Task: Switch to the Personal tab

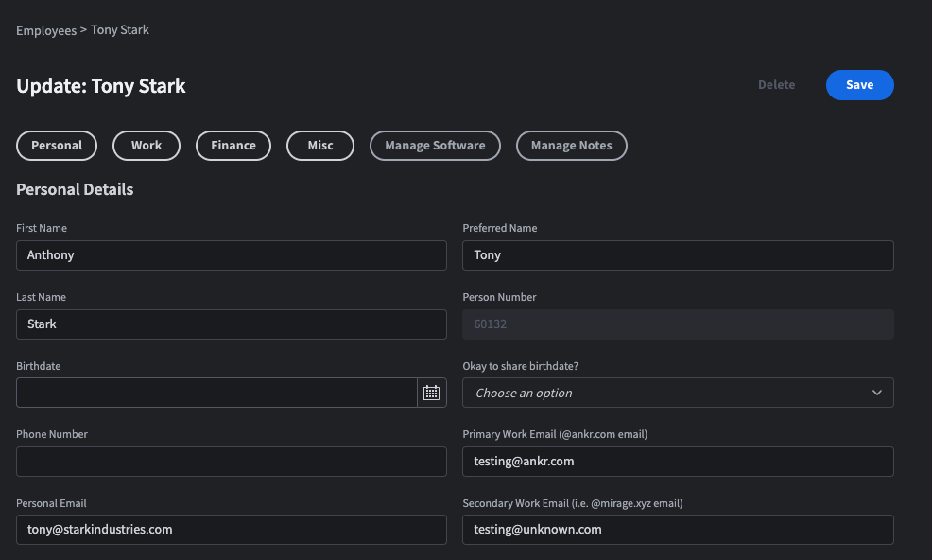Action: tap(56, 145)
